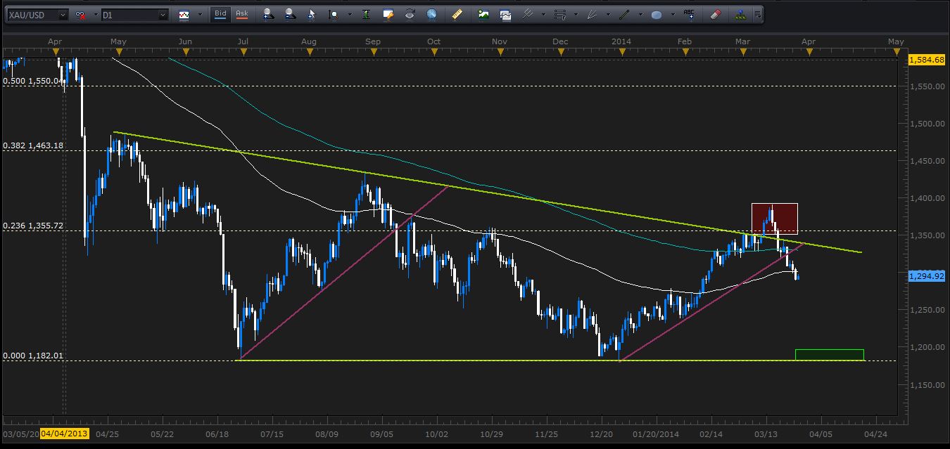The height and width of the screenshot is (449, 950).
Task: Click the chart link/unlink icon
Action: click(x=80, y=15)
